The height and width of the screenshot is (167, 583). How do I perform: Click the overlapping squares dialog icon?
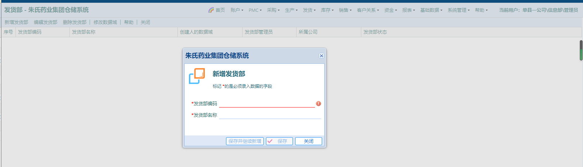(197, 76)
